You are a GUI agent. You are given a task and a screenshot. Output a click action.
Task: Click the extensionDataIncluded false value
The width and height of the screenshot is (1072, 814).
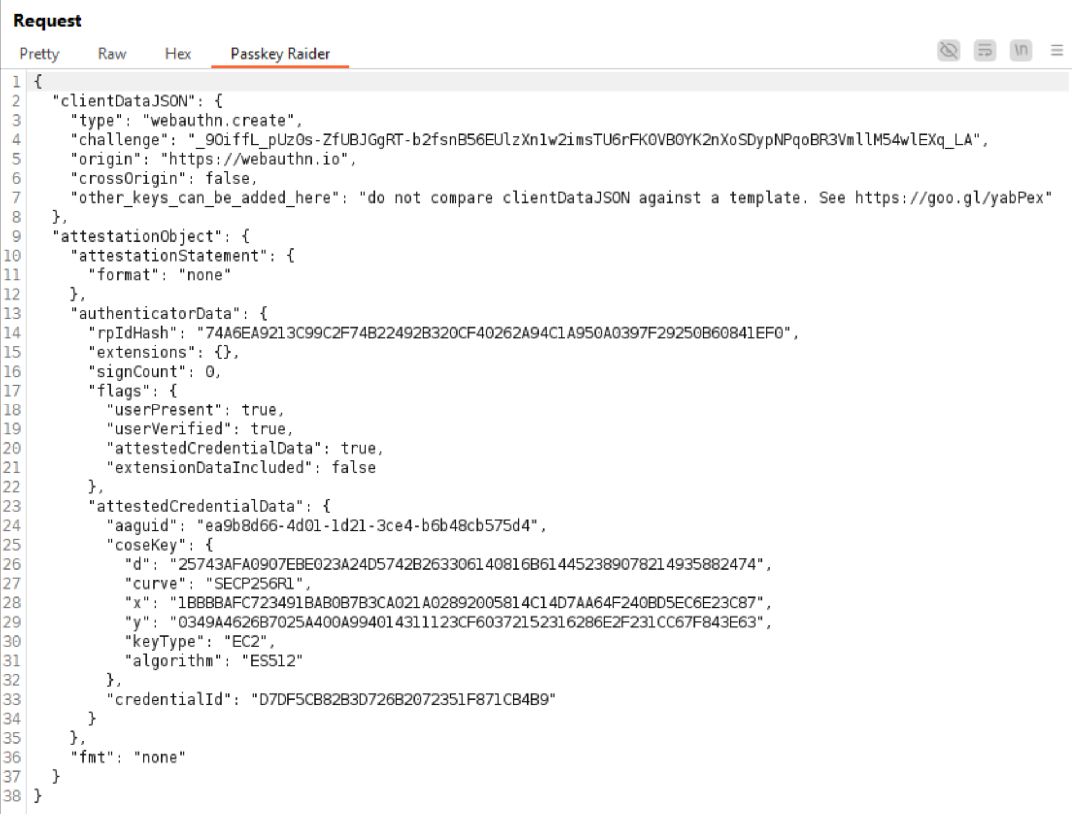pos(354,468)
